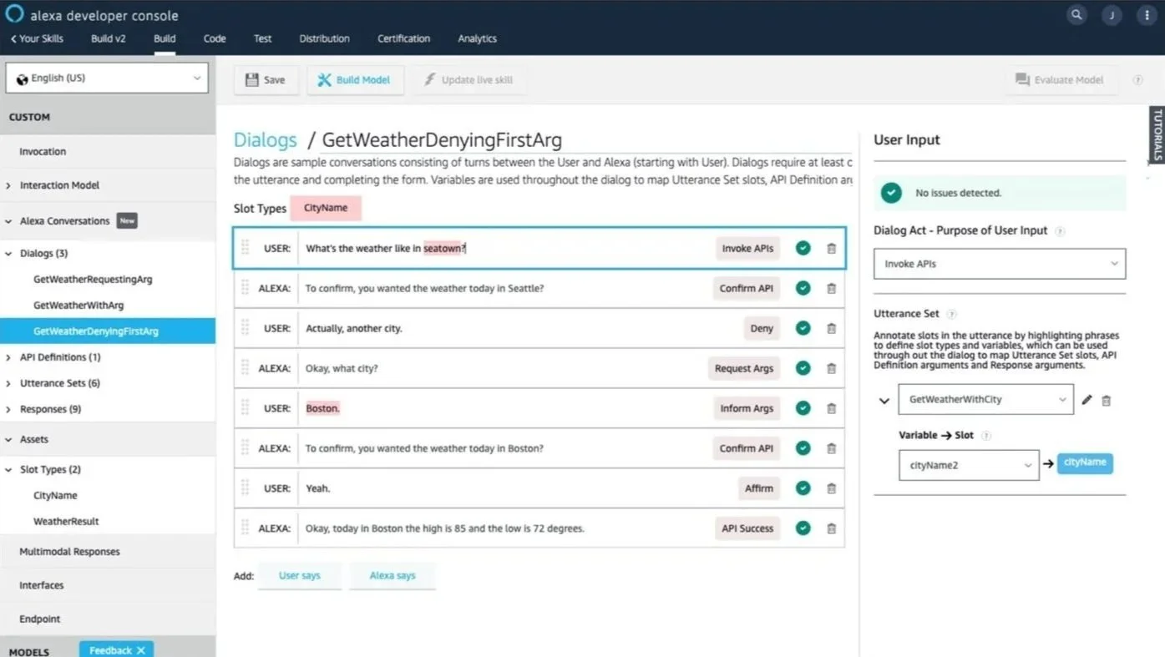Click the check status on API Success row
The width and height of the screenshot is (1165, 657).
(x=803, y=528)
